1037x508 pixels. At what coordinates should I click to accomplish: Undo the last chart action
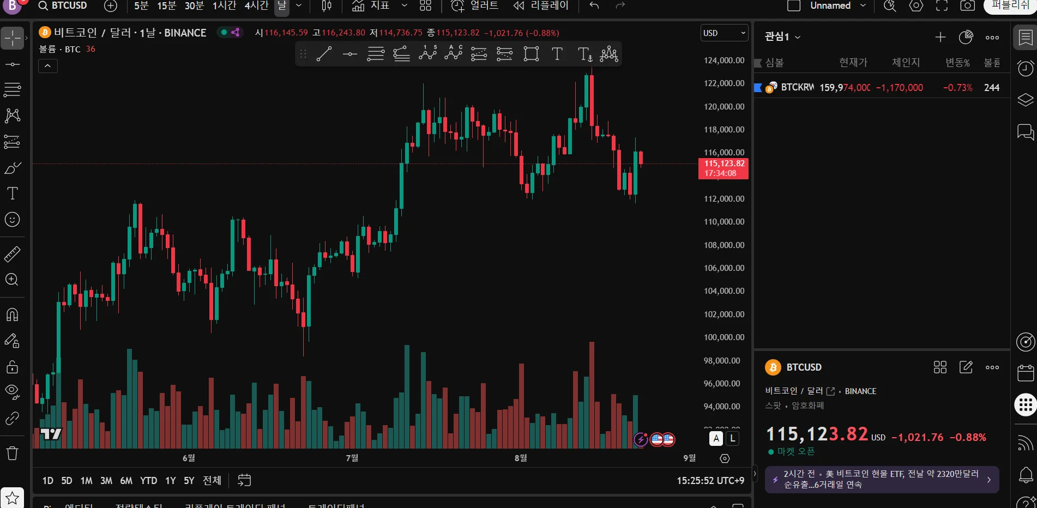point(594,6)
